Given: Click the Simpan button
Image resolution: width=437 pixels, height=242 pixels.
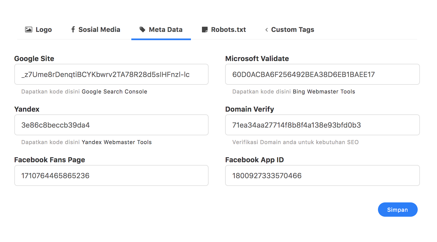Looking at the screenshot, I should click(x=398, y=210).
